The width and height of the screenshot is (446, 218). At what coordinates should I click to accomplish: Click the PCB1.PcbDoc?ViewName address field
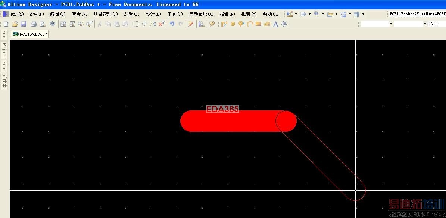click(417, 14)
